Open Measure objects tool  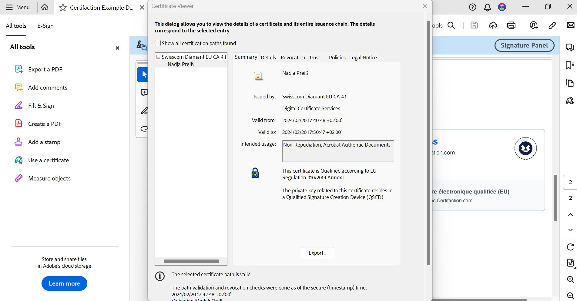pyautogui.click(x=49, y=178)
